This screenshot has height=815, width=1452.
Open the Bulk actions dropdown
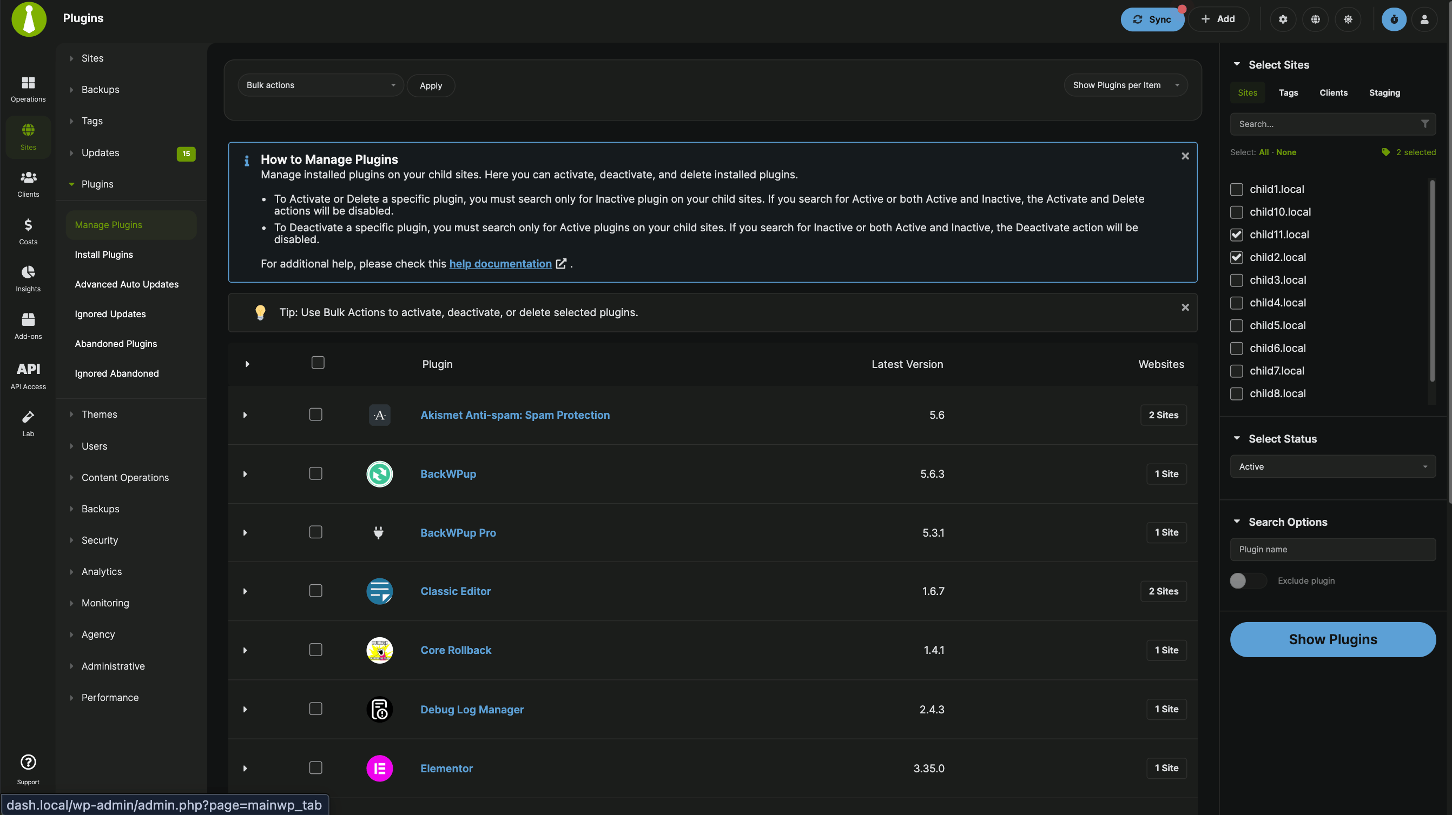click(x=321, y=85)
